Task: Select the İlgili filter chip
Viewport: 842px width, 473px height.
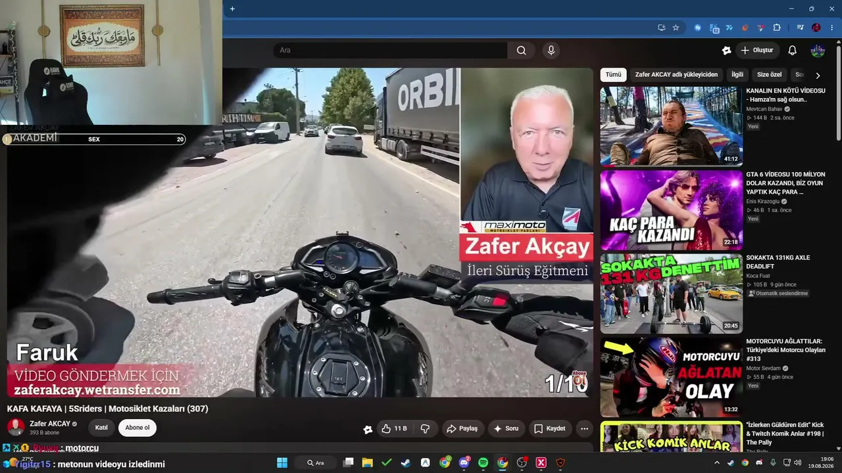Action: coord(737,75)
